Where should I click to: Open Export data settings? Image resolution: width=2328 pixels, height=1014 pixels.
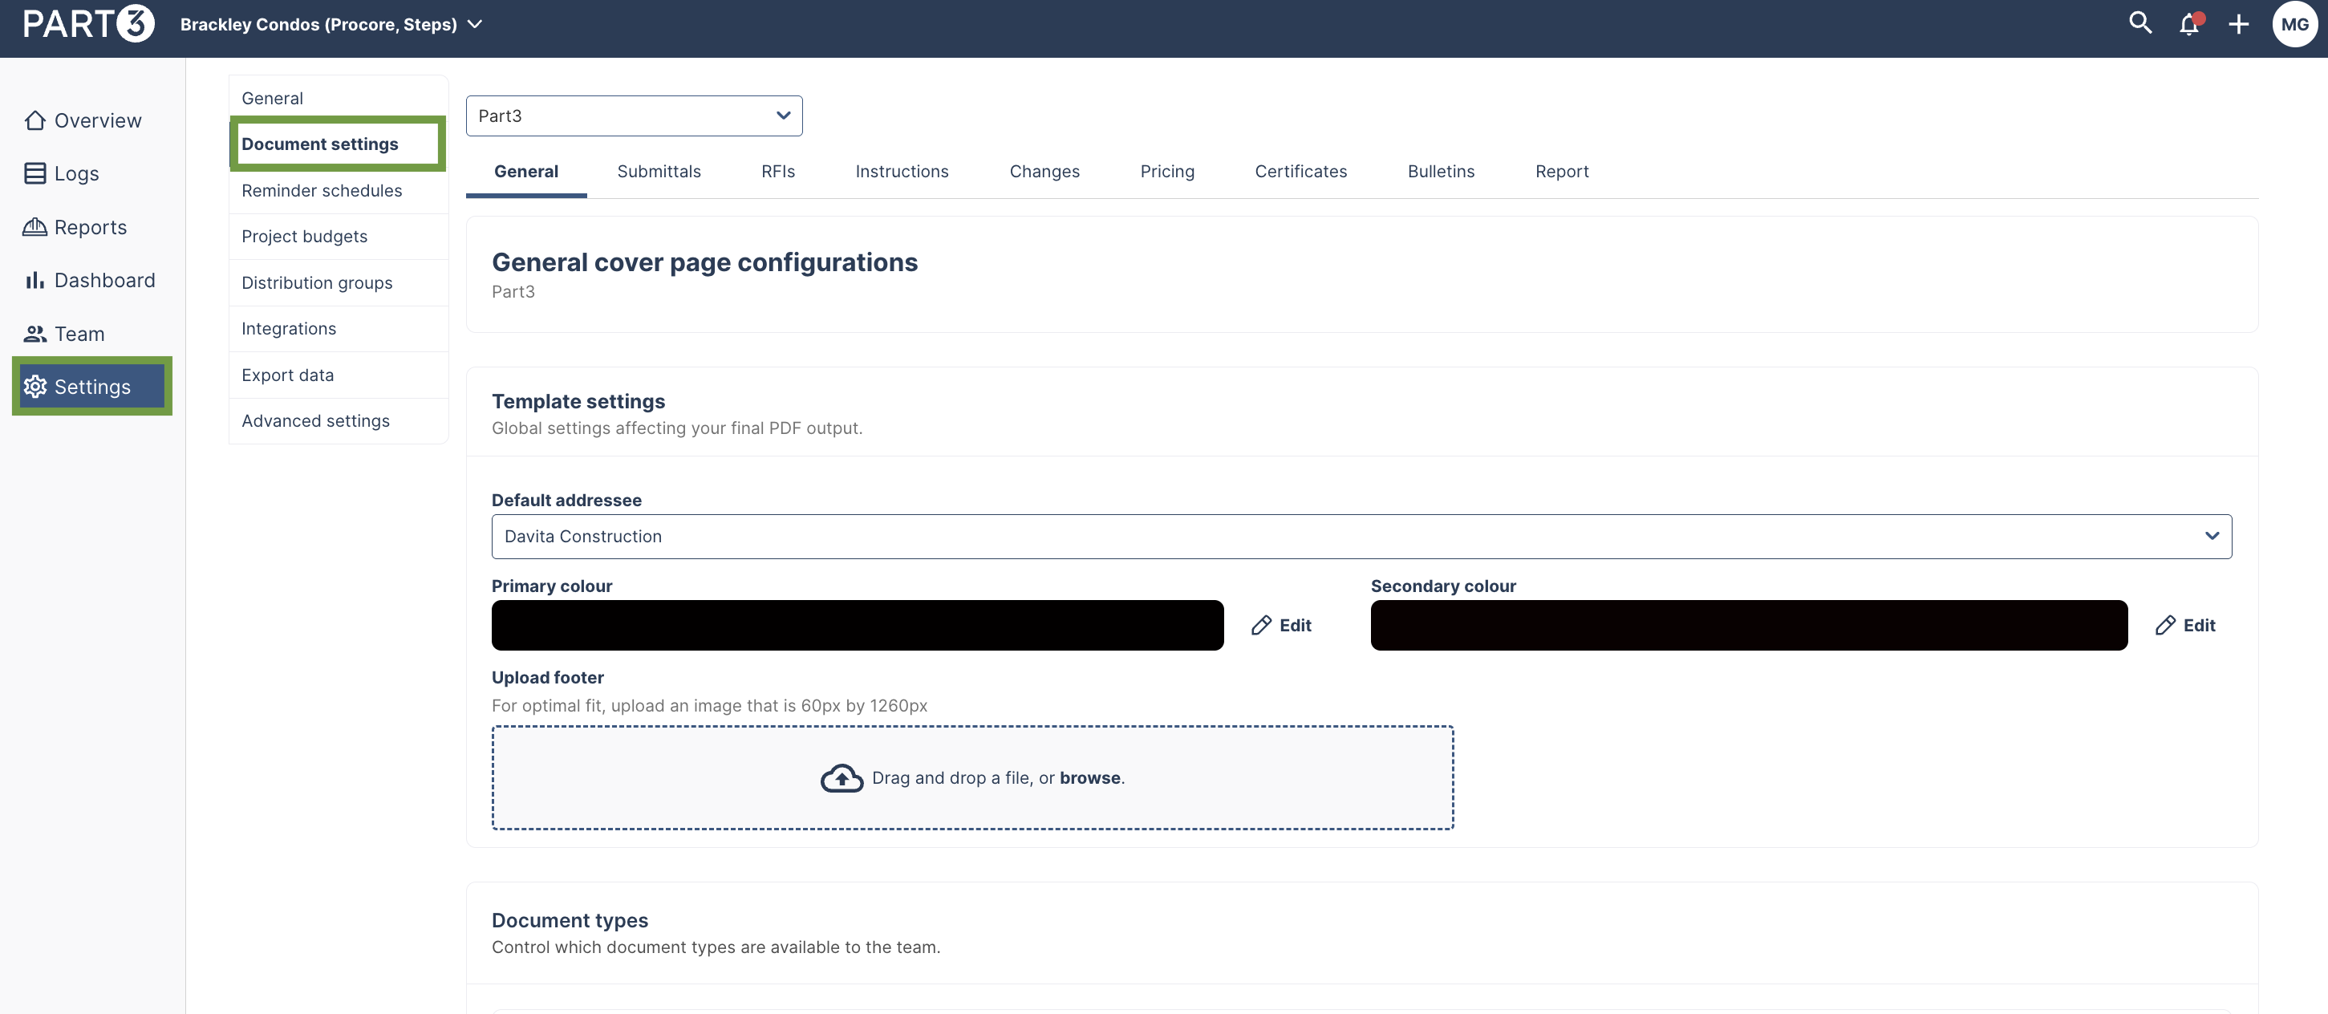339,375
